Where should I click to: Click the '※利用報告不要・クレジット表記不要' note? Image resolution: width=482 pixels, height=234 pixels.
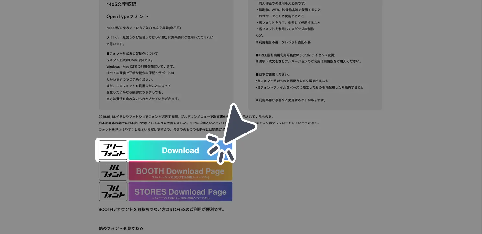click(x=283, y=42)
